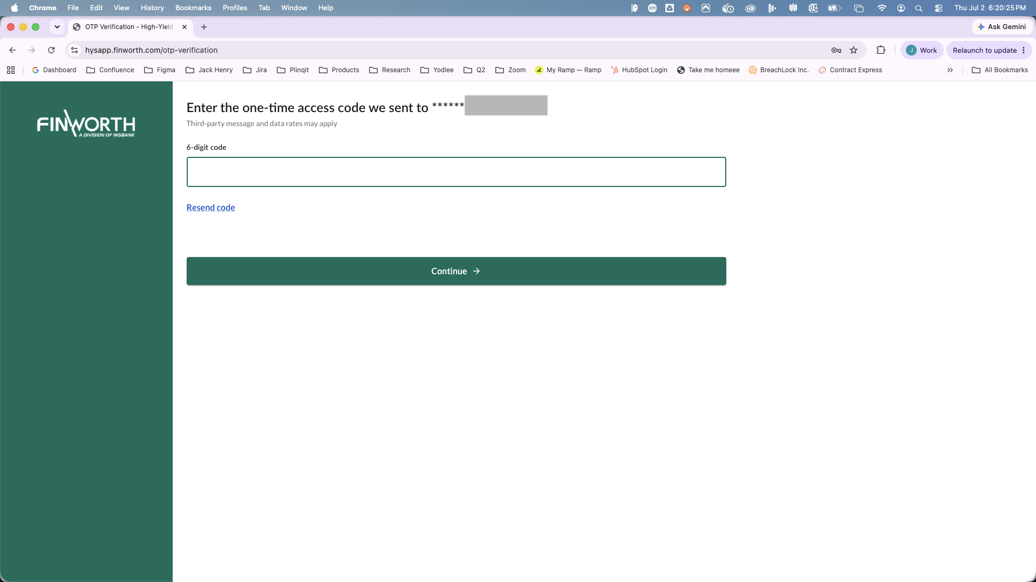Open battery status in menu bar
Viewport: 1036px width, 582px height.
835,8
